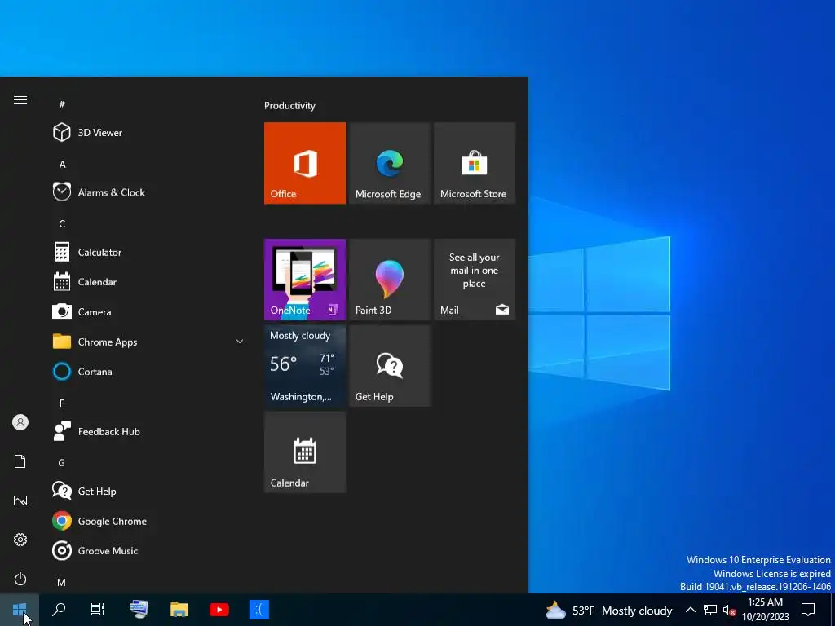Open the user account icon
The width and height of the screenshot is (835, 626).
(20, 422)
